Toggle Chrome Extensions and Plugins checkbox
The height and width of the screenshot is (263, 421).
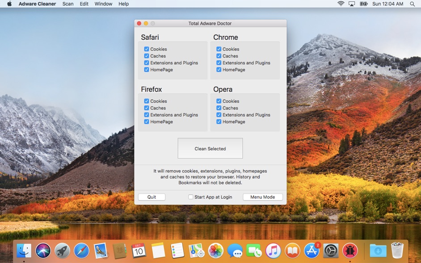coord(219,63)
